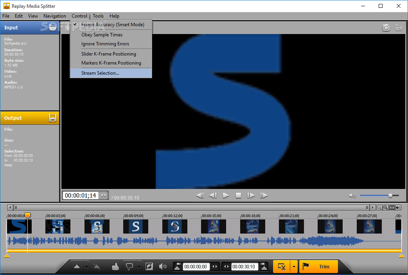This screenshot has height=275, width=408.
Task: Click the timeline center-on-cursor icon
Action: tap(398, 208)
